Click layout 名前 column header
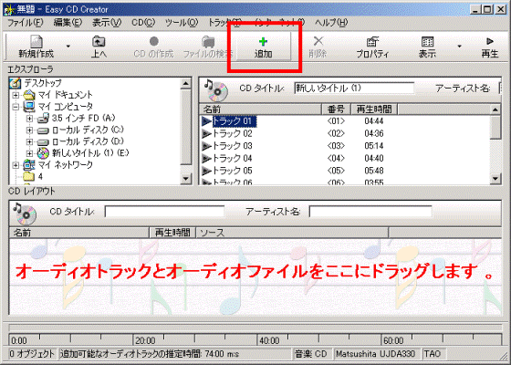The image size is (511, 365). click(79, 233)
